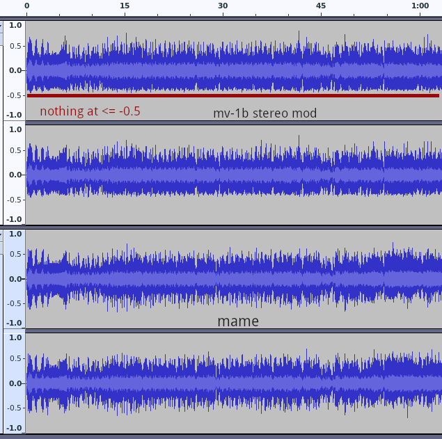Screen dimensions: 442x439
Task: Click the 15 second mark on the timeline ruler
Action: (x=125, y=6)
